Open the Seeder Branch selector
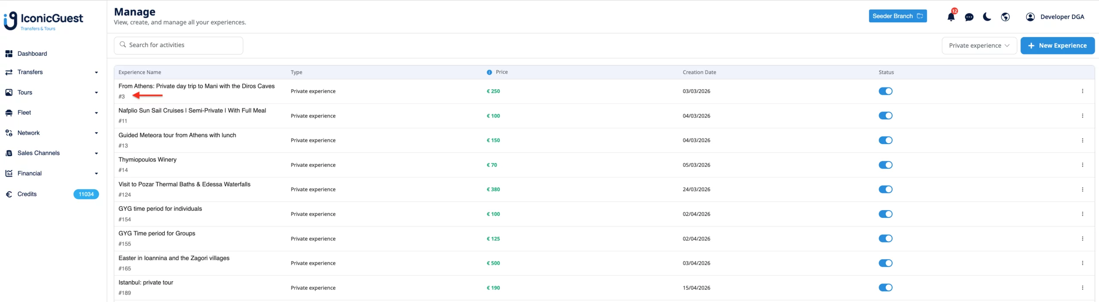The width and height of the screenshot is (1099, 302). [x=898, y=16]
